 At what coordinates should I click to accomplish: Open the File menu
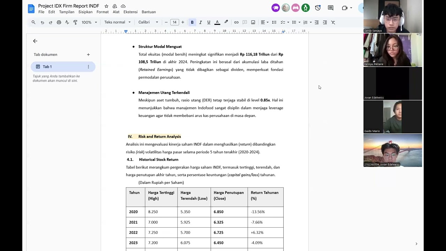click(x=41, y=12)
